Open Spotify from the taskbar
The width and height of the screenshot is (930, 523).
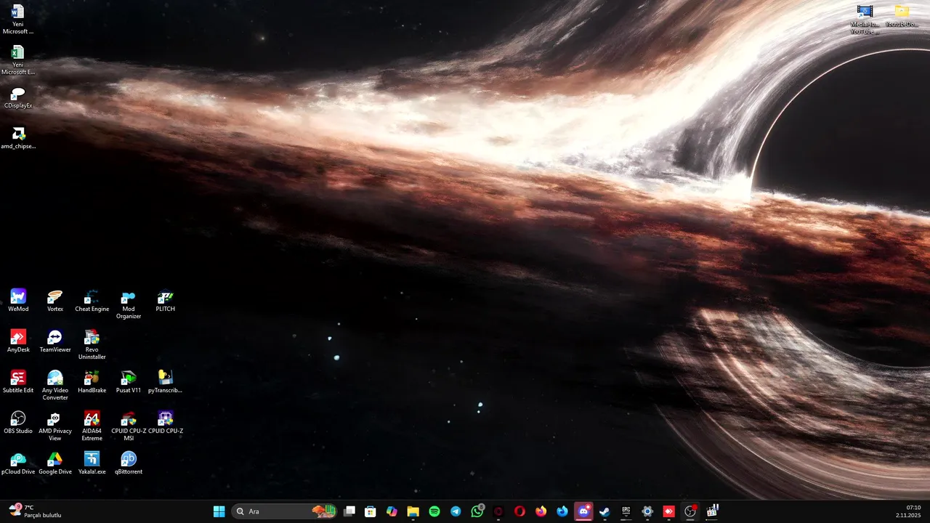434,511
